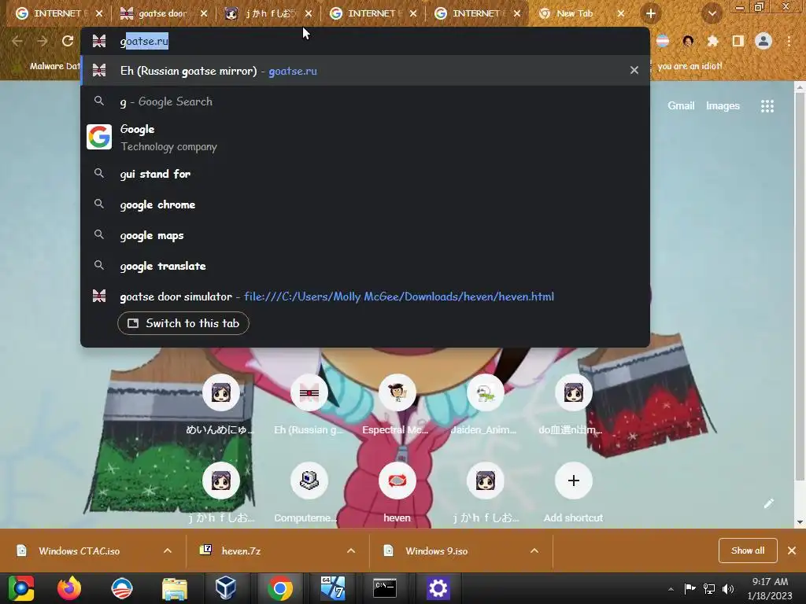Open a new tab with plus button
Screen dimensions: 806x604
[x=651, y=14]
